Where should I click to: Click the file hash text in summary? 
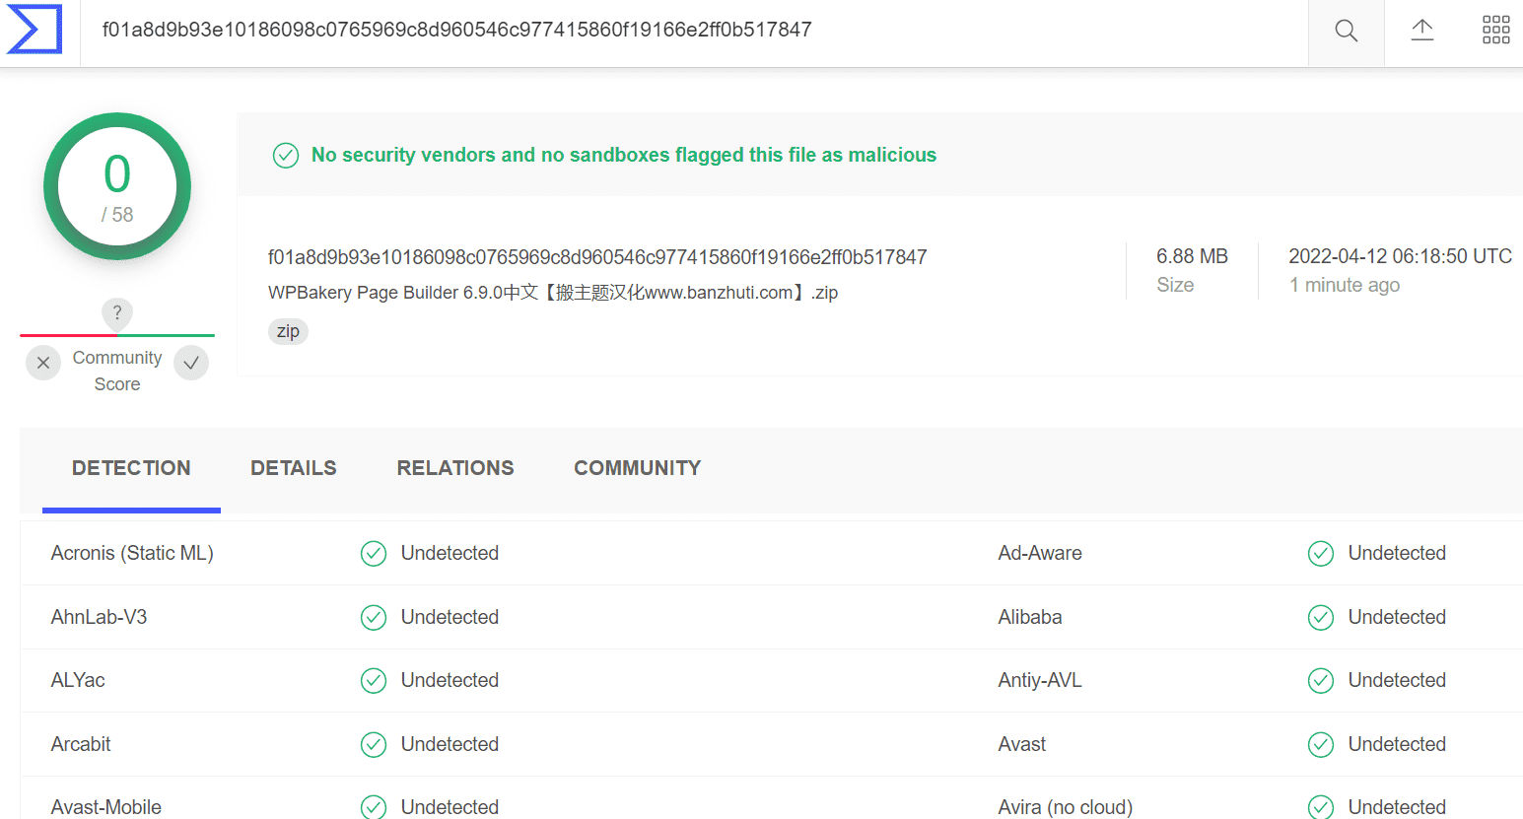click(x=597, y=257)
